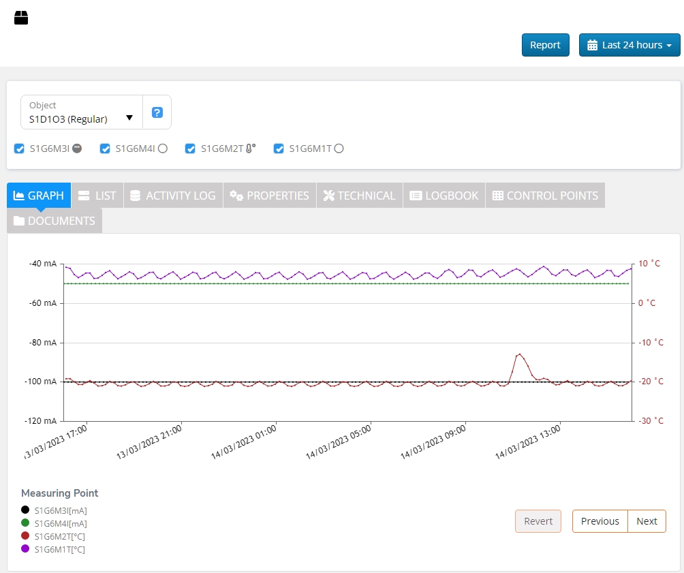Click the Report button
The image size is (684, 573).
pyautogui.click(x=545, y=45)
